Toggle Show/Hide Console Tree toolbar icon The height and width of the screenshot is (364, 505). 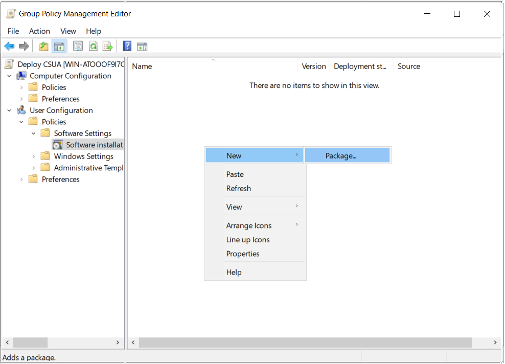(x=59, y=47)
